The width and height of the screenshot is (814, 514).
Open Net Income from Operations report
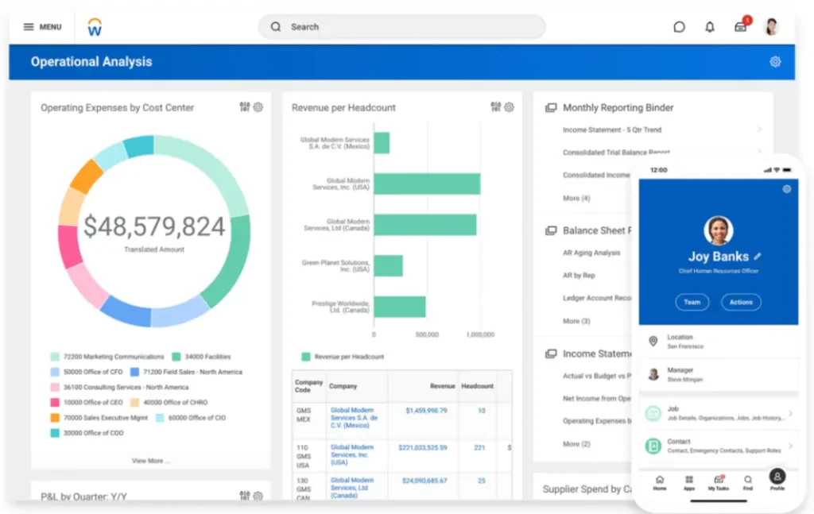tap(597, 398)
